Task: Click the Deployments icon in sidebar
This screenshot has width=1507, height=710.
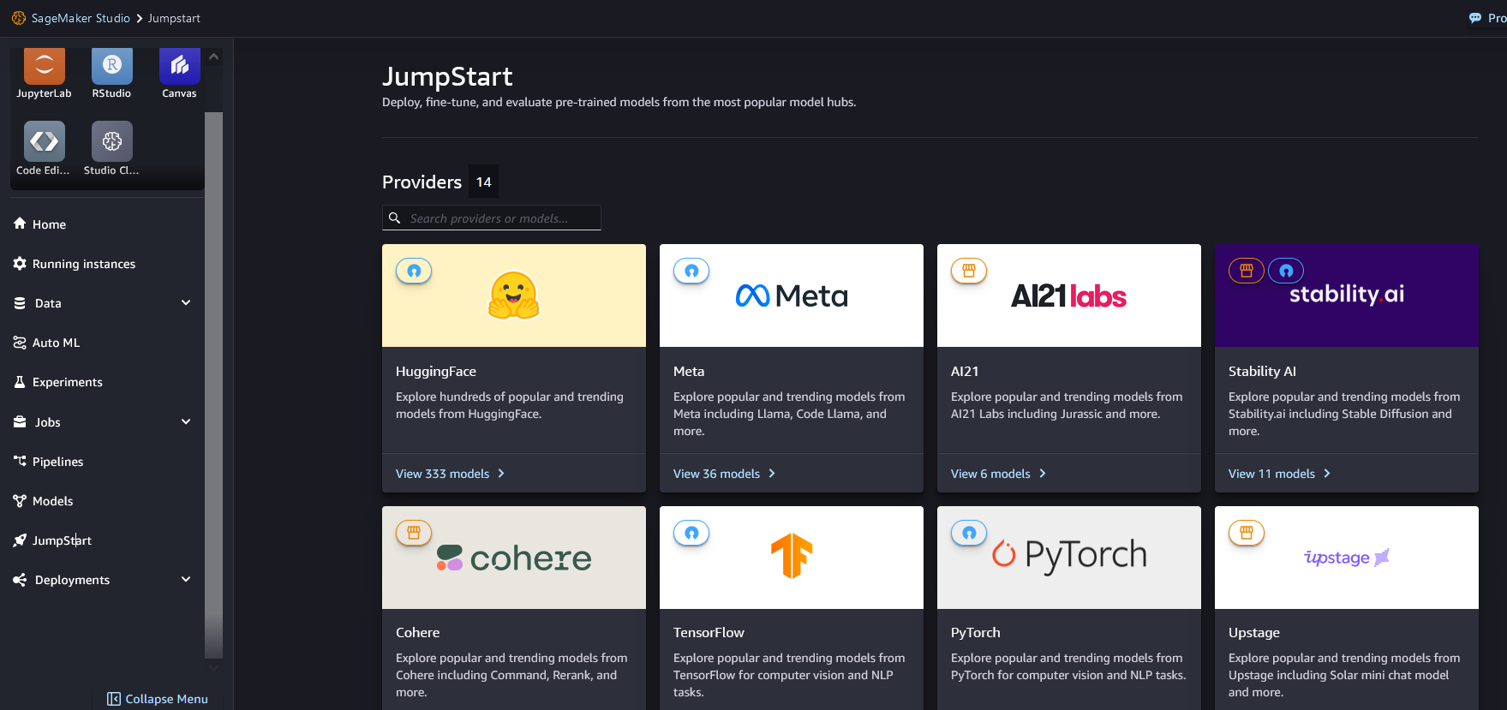Action: tap(20, 580)
